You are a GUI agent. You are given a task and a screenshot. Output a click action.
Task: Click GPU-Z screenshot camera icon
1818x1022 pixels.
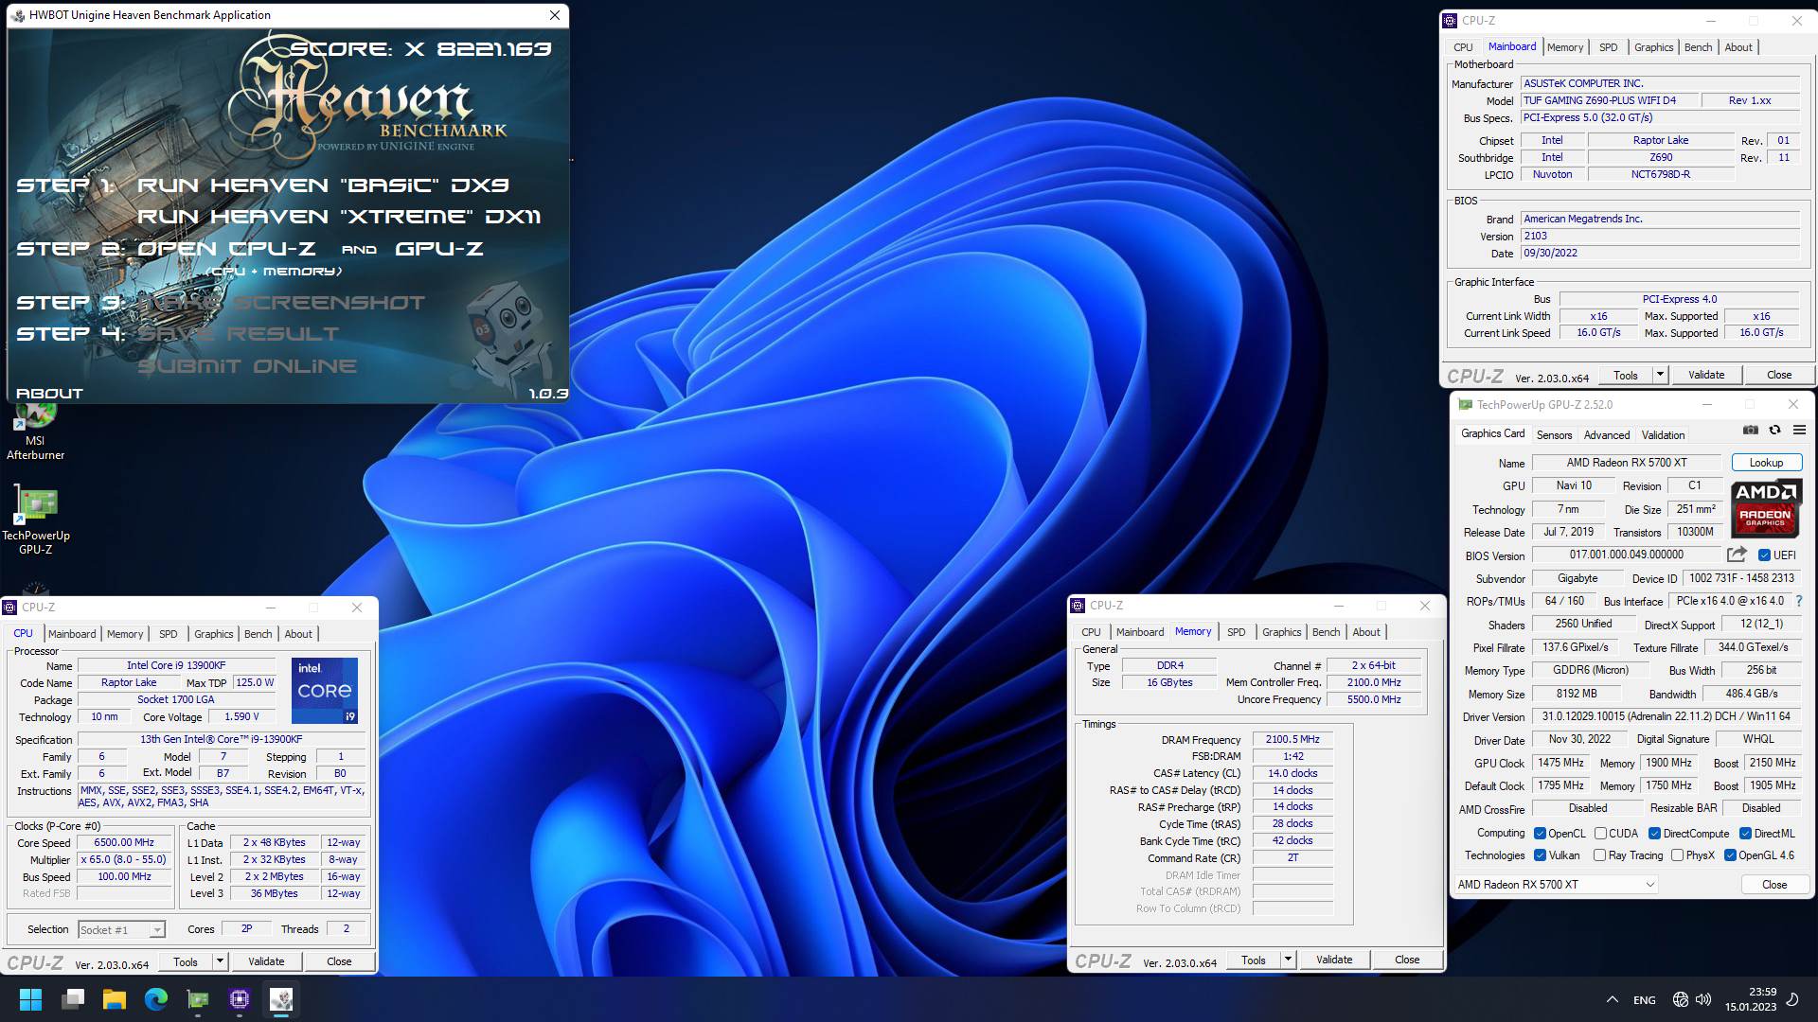tap(1751, 430)
